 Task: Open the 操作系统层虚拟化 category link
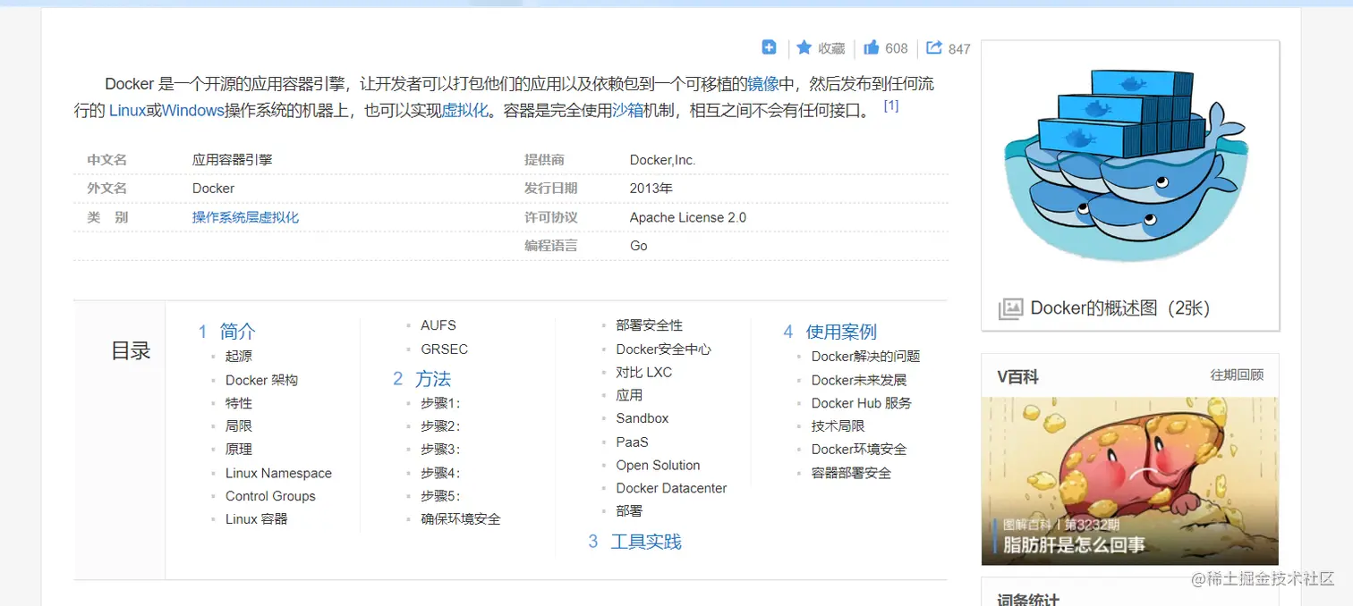245,217
